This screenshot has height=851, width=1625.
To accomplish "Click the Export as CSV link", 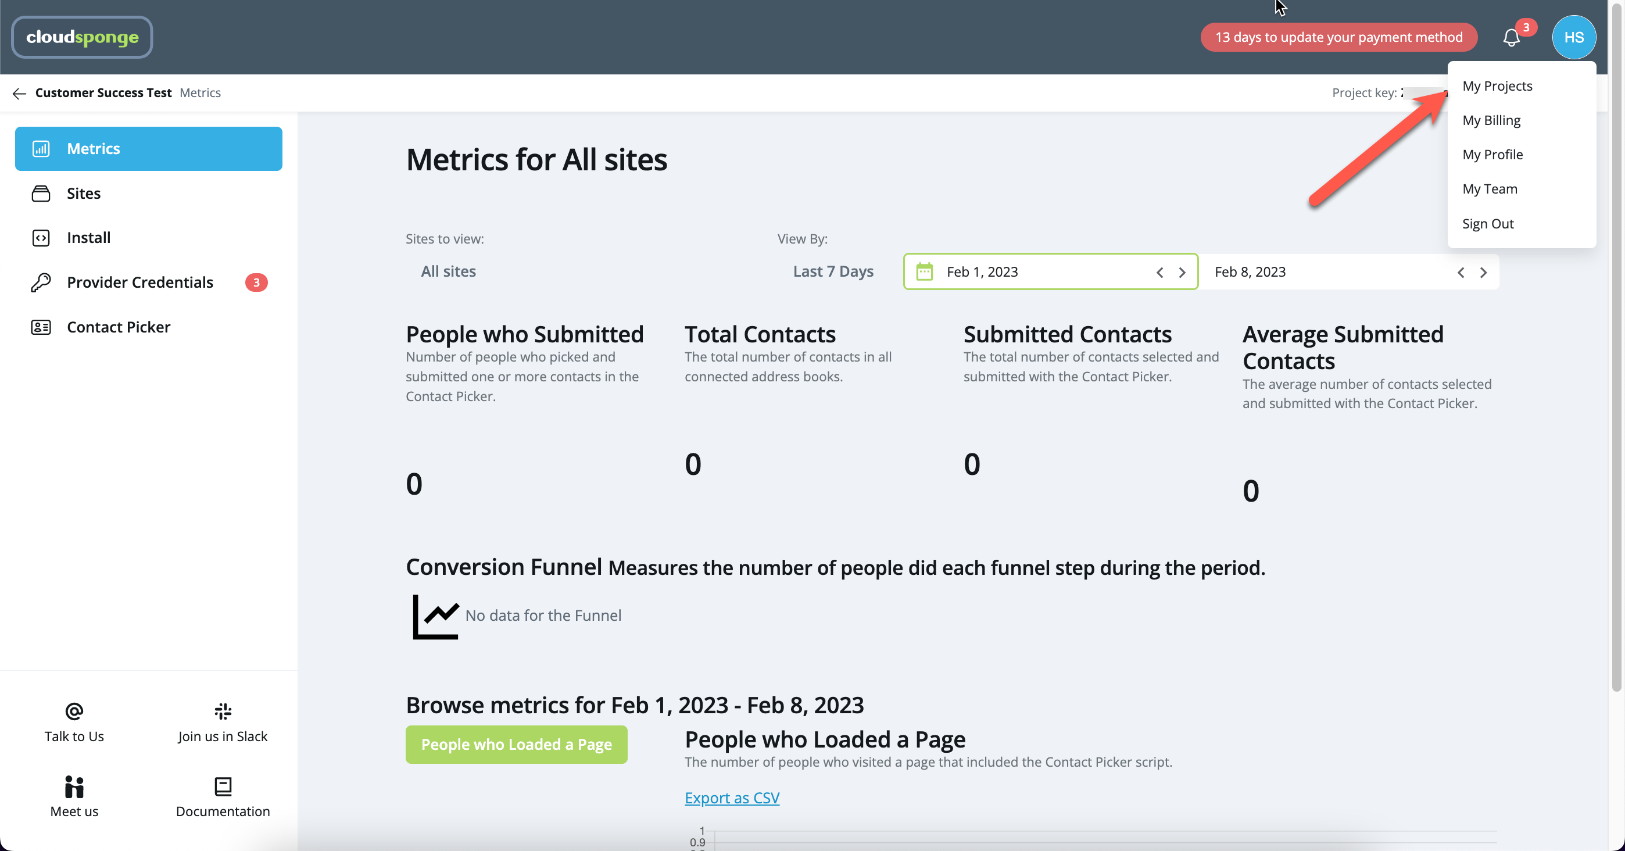I will click(x=732, y=798).
